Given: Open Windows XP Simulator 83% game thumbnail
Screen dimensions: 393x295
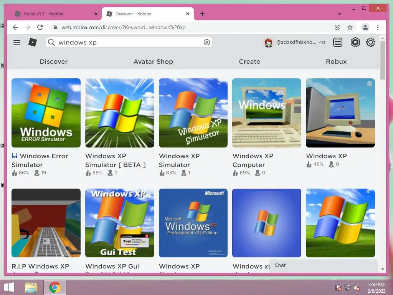Looking at the screenshot, I should pyautogui.click(x=193, y=113).
